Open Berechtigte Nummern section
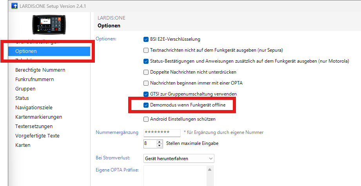 40,70
